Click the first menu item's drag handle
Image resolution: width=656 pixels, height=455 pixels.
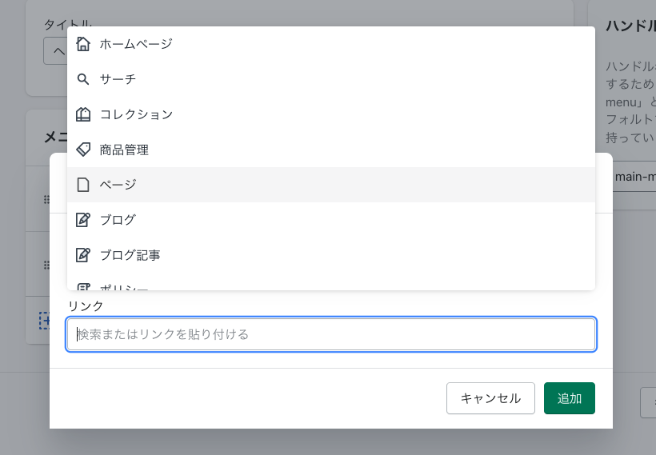click(46, 199)
